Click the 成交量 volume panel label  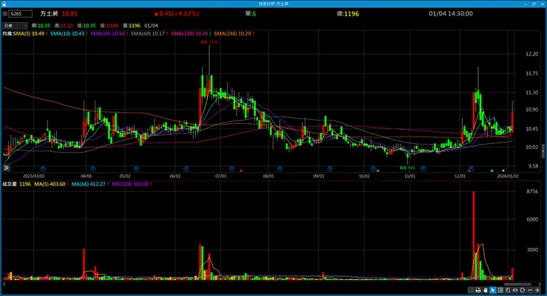pyautogui.click(x=10, y=185)
